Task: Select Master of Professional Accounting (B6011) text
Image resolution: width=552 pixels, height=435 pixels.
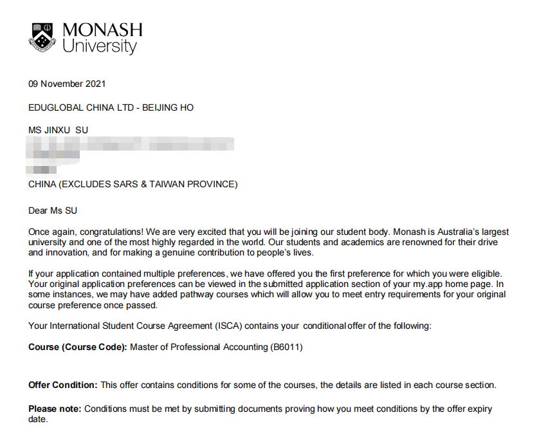Action: click(216, 347)
